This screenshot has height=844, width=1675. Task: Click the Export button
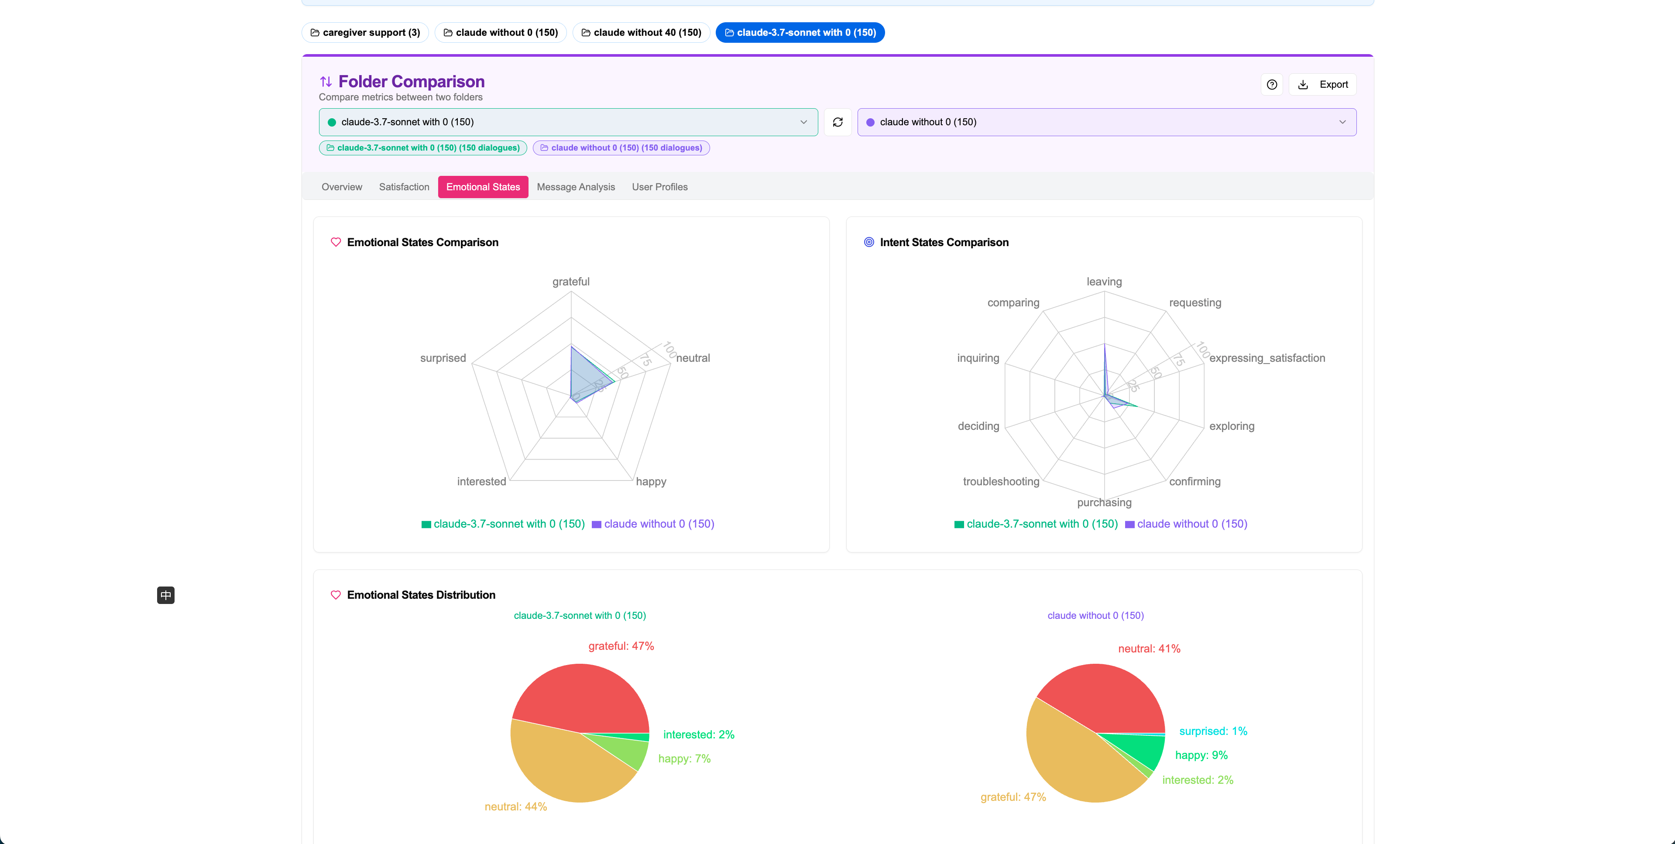pos(1322,85)
